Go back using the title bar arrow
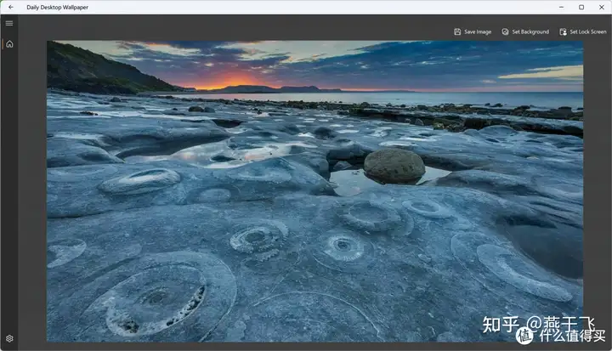 (10, 7)
